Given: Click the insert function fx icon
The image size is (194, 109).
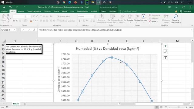Looking at the screenshot, I should point(34,30).
